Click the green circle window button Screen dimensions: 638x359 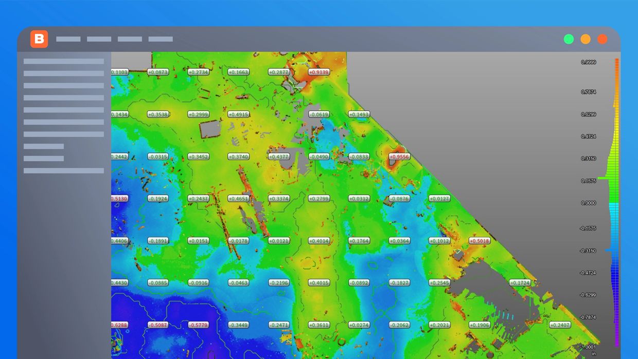coord(569,39)
